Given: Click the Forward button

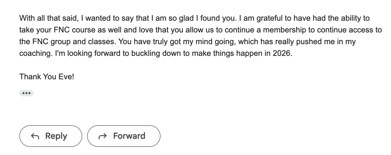Looking at the screenshot, I should click(x=124, y=136).
